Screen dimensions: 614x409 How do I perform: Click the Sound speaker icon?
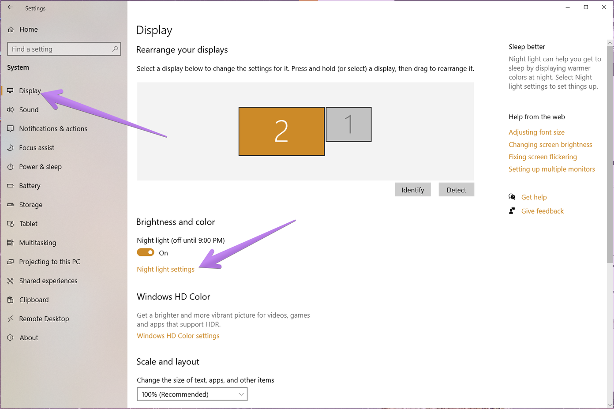point(10,109)
